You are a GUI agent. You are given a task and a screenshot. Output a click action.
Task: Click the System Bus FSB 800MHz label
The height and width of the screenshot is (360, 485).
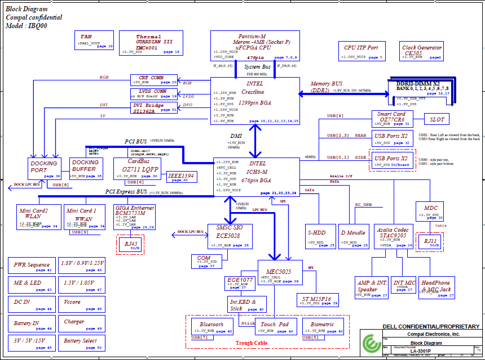click(259, 69)
